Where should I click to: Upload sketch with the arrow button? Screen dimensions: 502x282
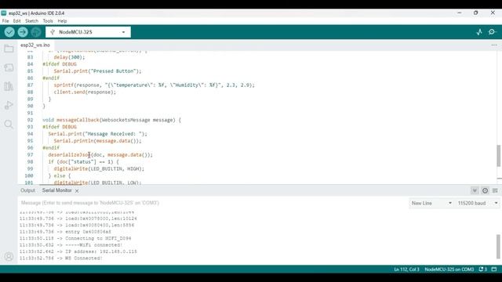tap(23, 32)
